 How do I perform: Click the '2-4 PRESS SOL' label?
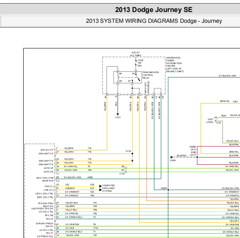pos(45,236)
